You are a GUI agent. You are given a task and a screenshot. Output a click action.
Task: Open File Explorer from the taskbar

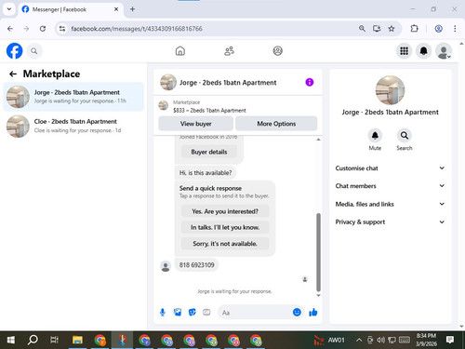coord(77,340)
